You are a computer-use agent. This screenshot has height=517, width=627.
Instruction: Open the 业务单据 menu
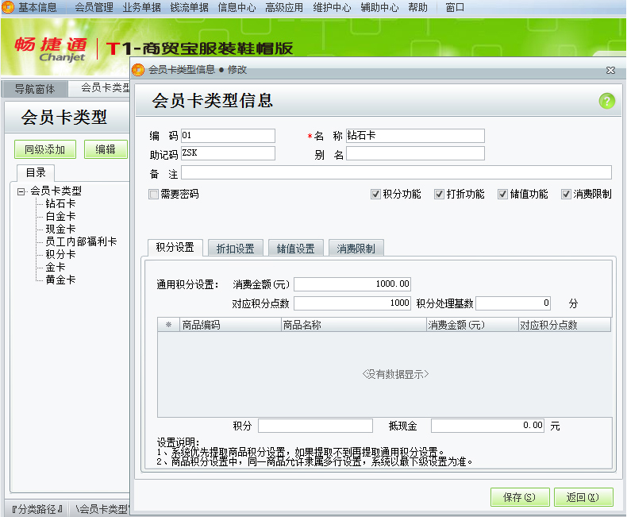point(141,7)
